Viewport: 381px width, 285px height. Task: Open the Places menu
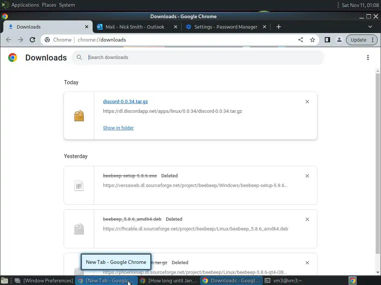click(49, 5)
